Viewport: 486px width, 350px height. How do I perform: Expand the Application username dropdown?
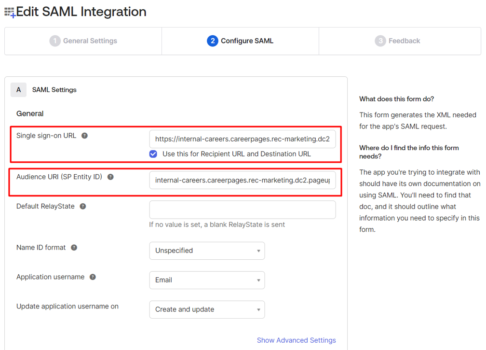[207, 280]
